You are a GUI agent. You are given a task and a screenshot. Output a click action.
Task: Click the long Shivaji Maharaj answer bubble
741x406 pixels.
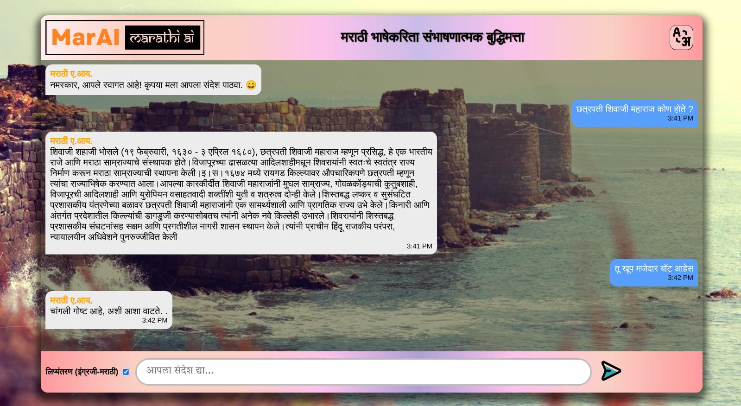241,193
